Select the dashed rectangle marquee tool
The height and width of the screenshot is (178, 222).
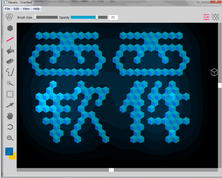[x=10, y=94]
